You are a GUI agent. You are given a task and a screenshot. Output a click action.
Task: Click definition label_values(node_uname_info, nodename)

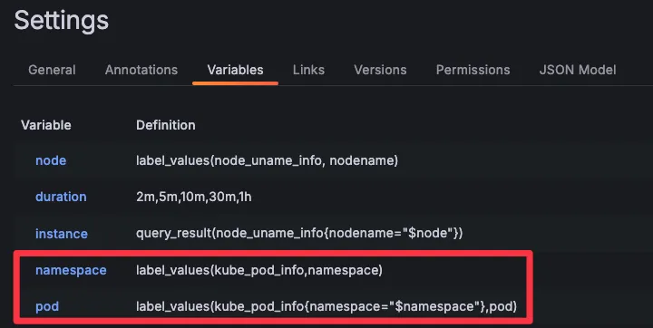click(267, 160)
